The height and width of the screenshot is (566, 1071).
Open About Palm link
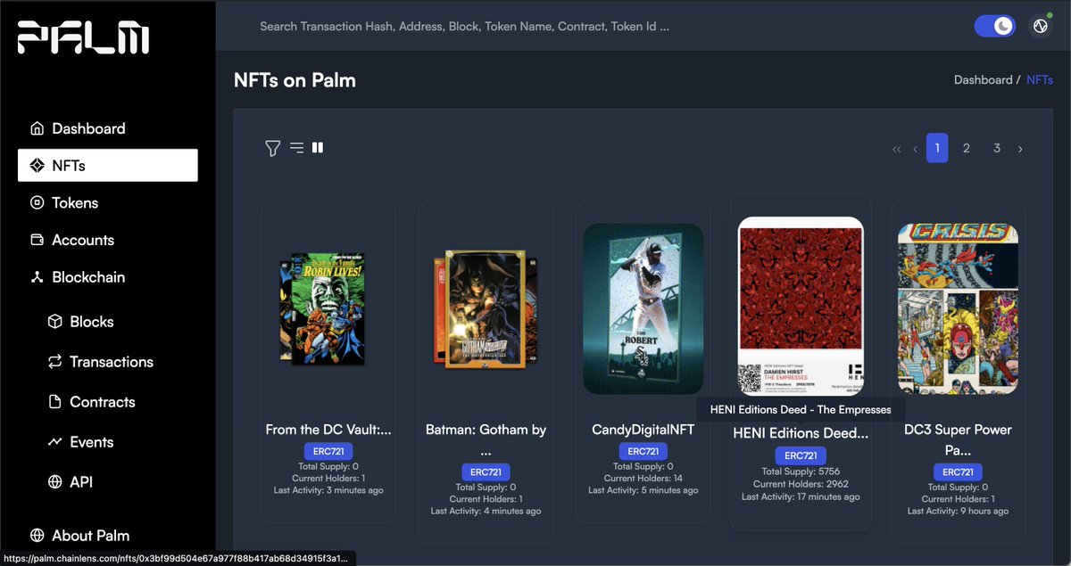coord(90,536)
